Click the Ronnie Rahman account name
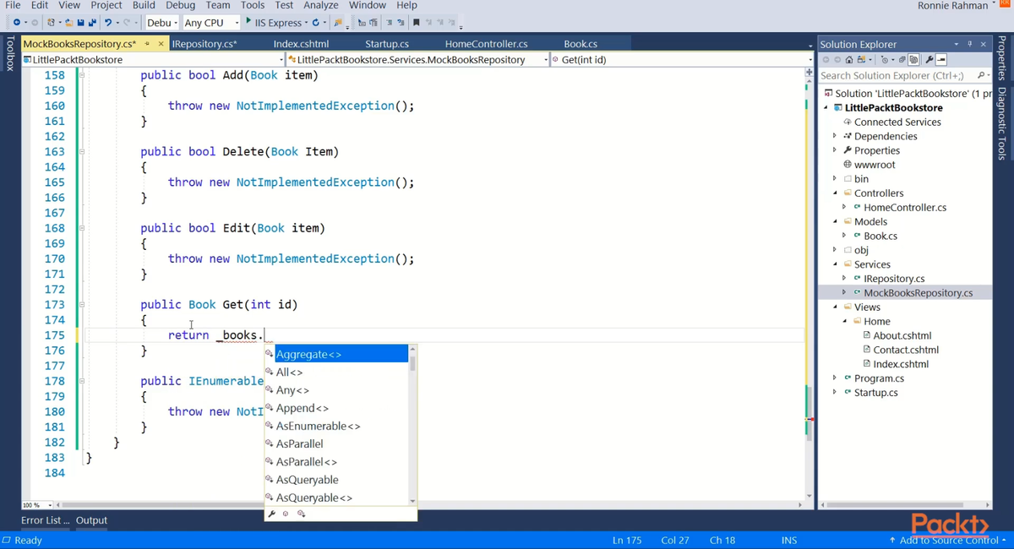Viewport: 1014px width, 549px height. tap(952, 6)
